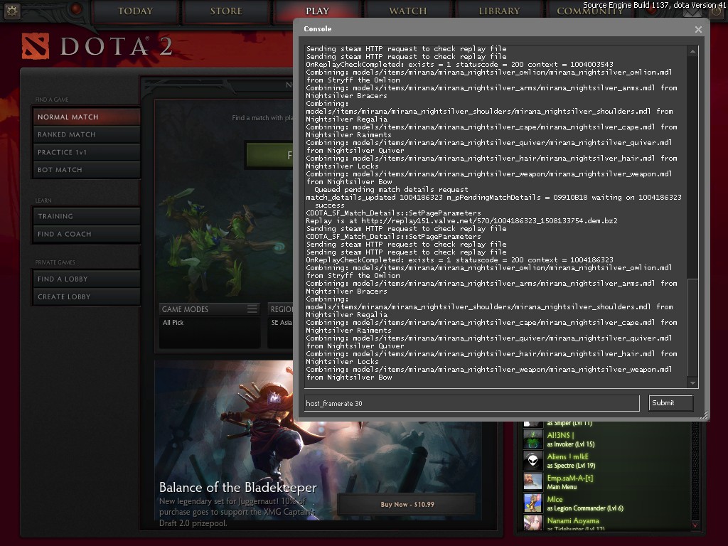Screen dimensions: 728x546
Task: Click Emp.saM-A-[t] friend avatar
Action: point(532,482)
